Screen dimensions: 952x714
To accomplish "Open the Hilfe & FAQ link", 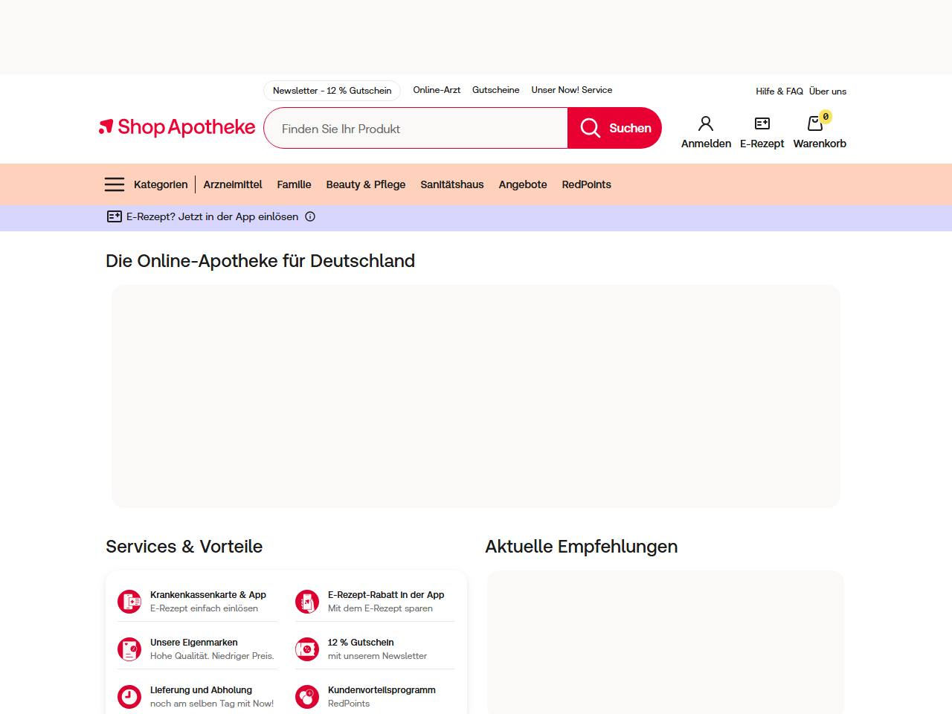I will (x=779, y=91).
